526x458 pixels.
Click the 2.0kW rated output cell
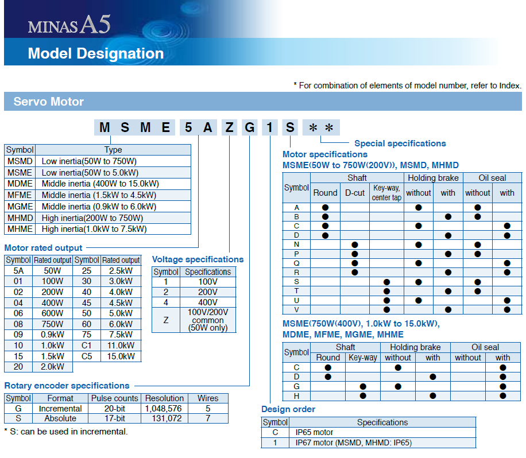click(x=52, y=367)
